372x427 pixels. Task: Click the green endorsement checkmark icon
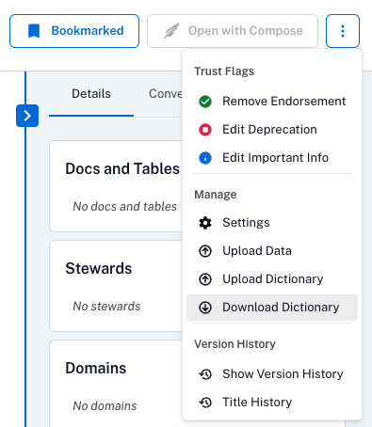[x=205, y=102]
